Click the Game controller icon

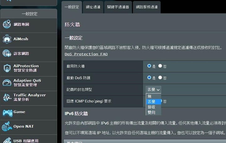[x=8, y=113]
